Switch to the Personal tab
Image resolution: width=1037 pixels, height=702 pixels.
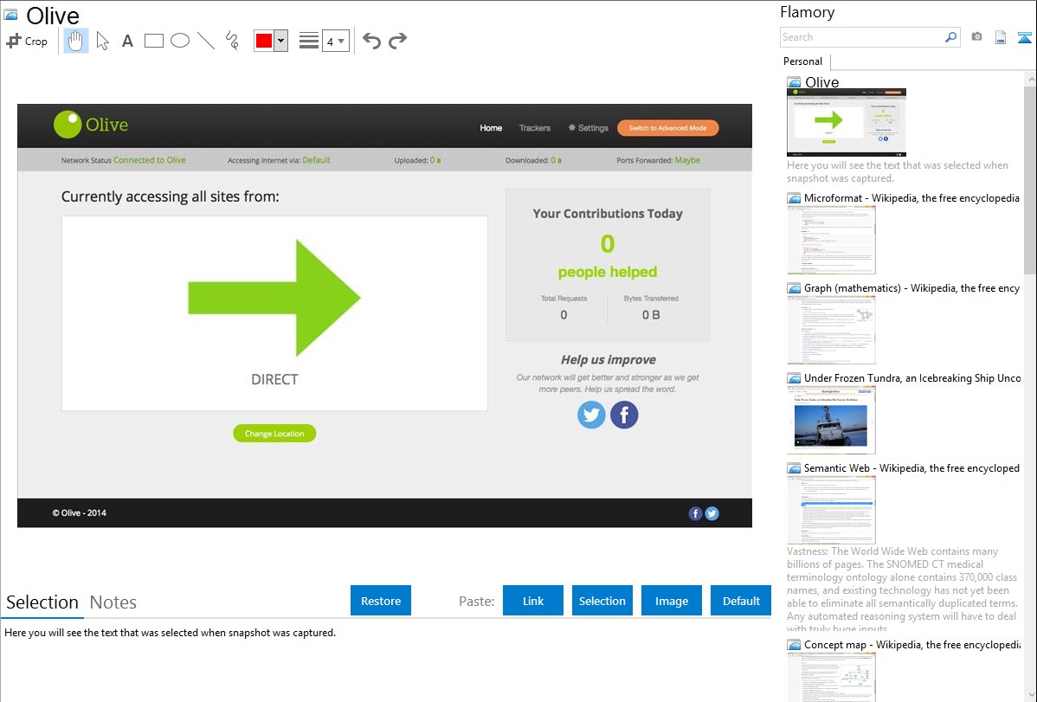click(803, 61)
